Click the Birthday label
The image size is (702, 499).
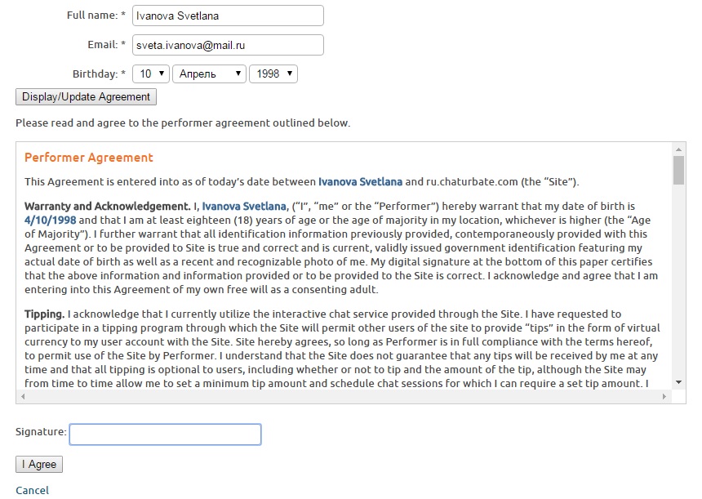pyautogui.click(x=96, y=74)
